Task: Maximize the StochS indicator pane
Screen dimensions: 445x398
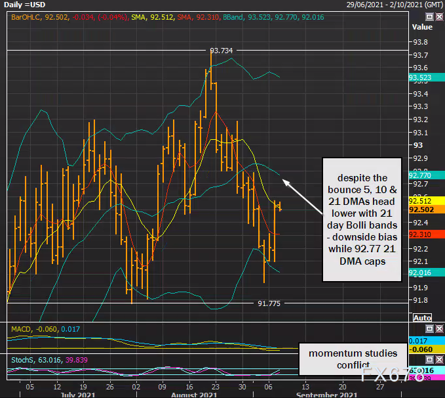Action: 429,359
